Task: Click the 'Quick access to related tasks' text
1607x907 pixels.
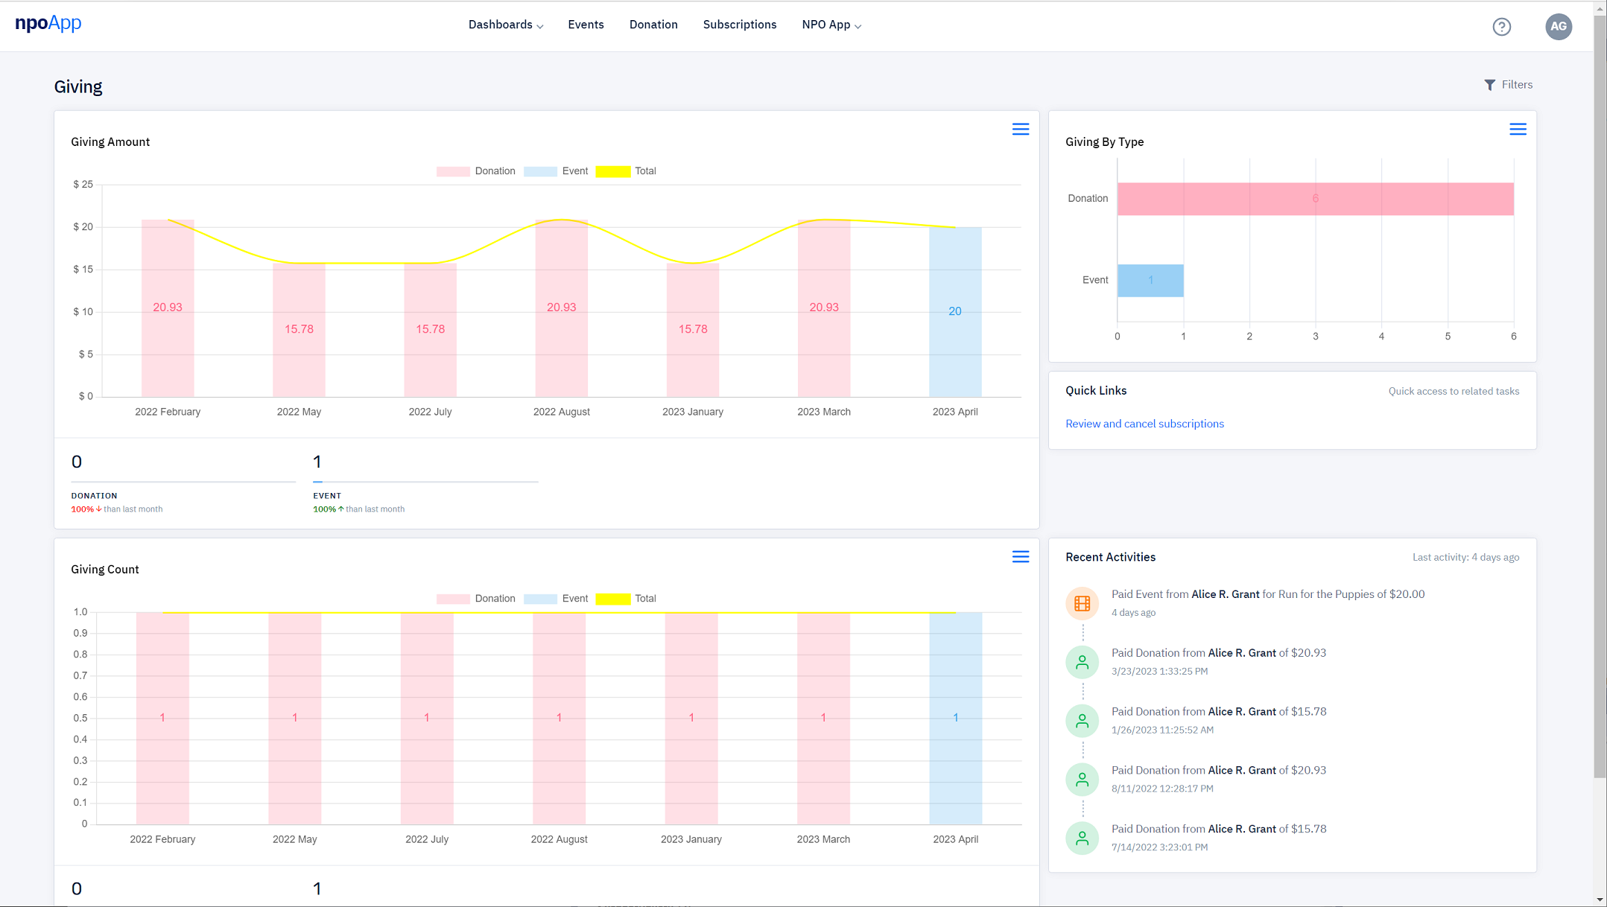Action: (1454, 392)
